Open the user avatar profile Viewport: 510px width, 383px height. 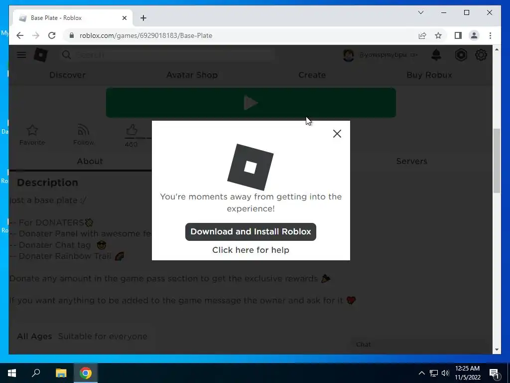348,55
